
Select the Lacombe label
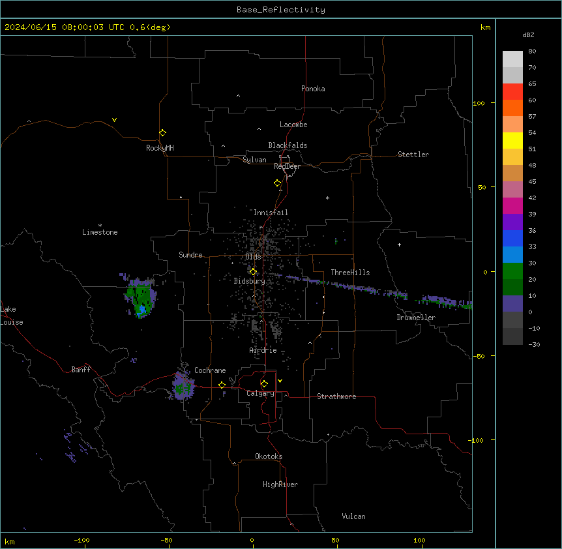pos(293,125)
